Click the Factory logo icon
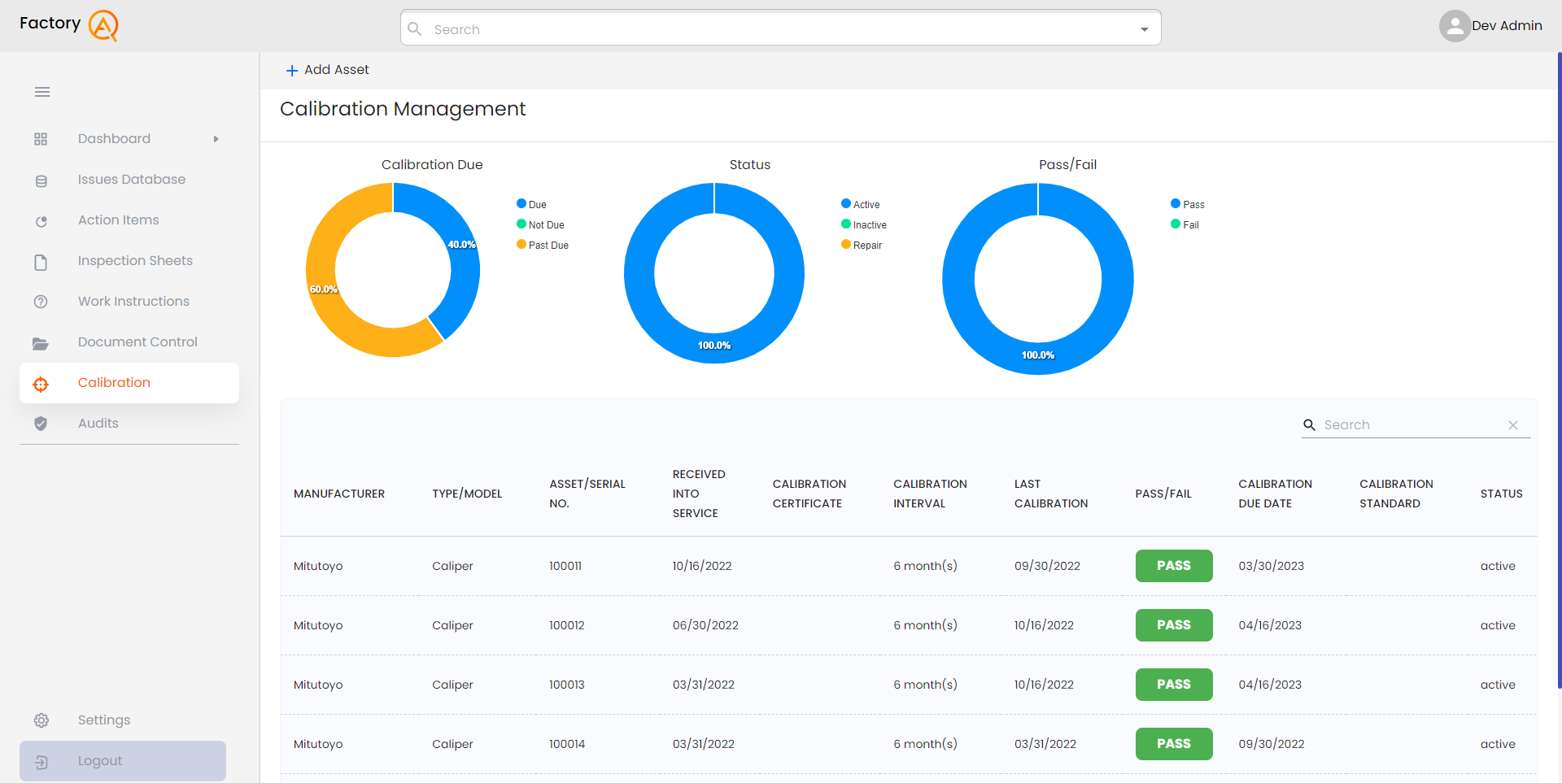The height and width of the screenshot is (783, 1562). [x=103, y=25]
